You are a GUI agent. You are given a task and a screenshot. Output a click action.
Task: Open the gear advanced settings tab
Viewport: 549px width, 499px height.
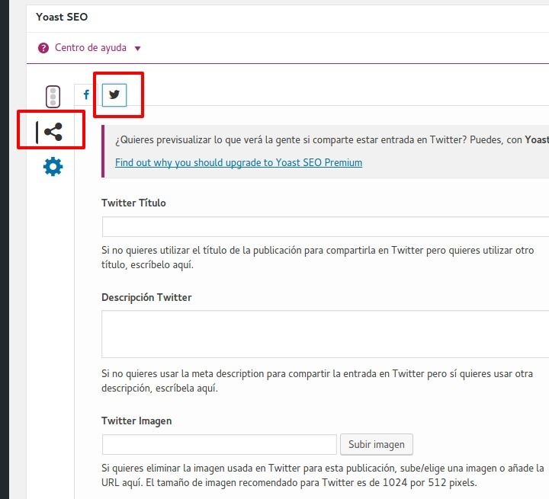[x=53, y=167]
